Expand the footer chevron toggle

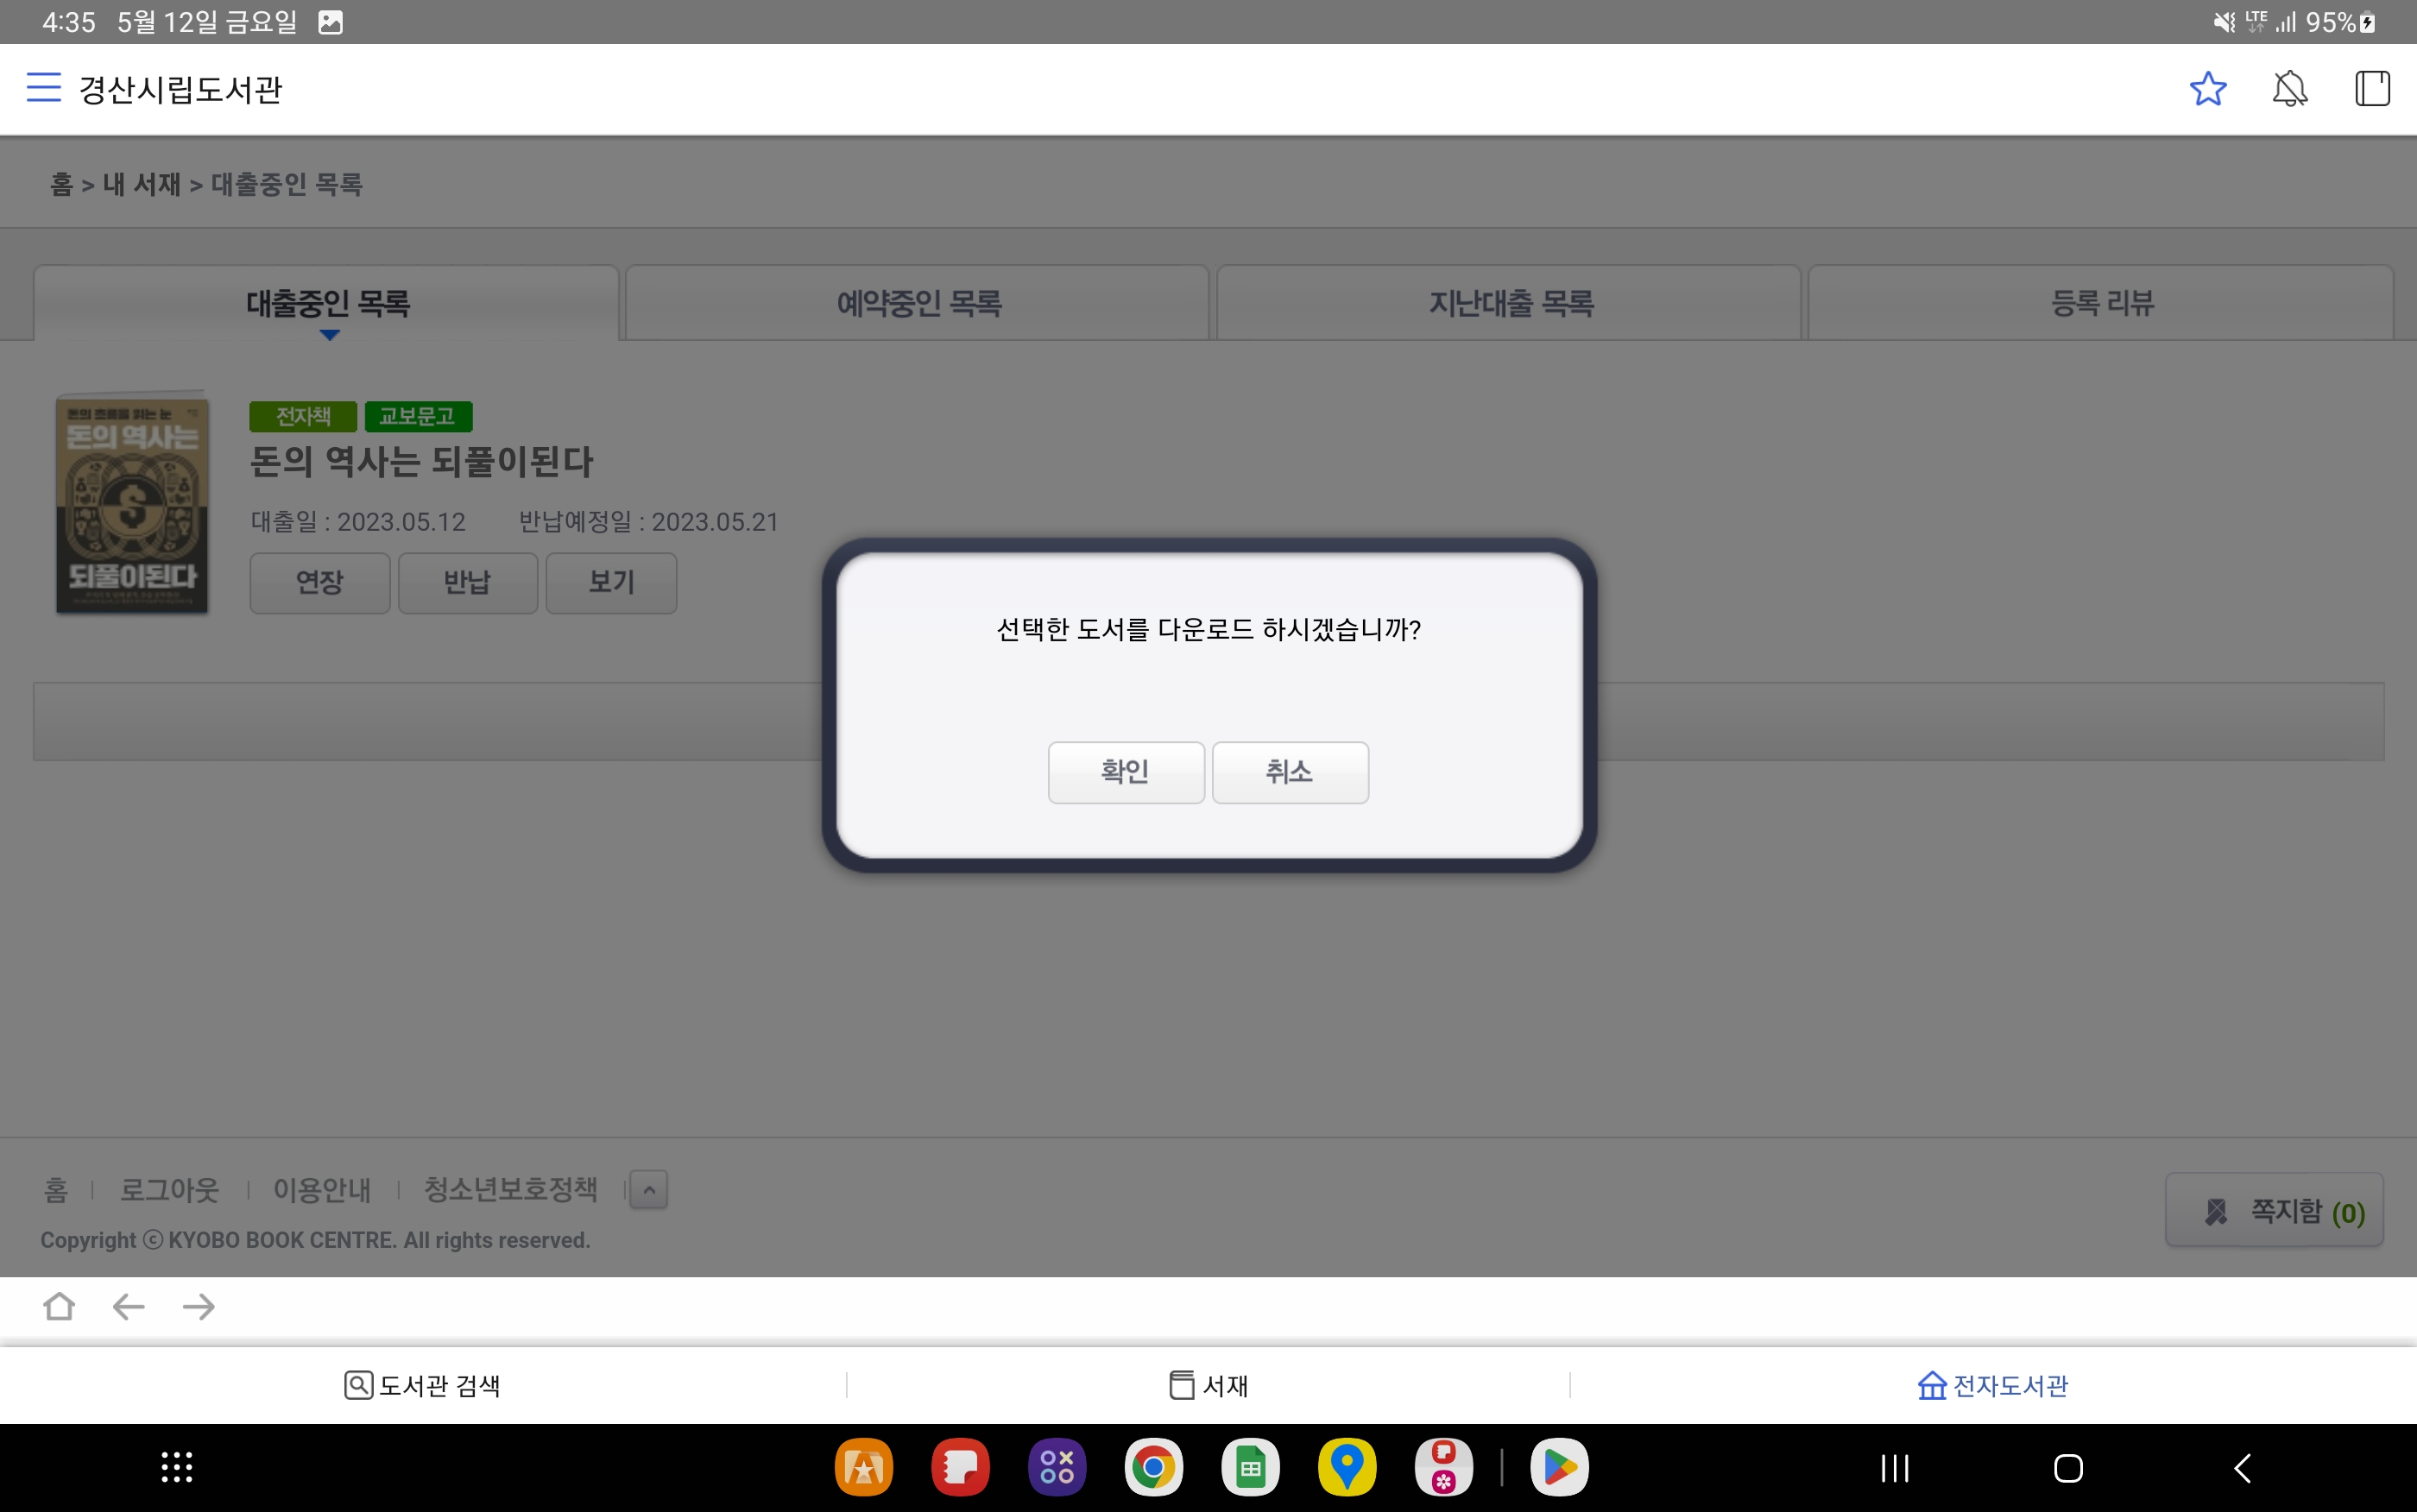(649, 1190)
